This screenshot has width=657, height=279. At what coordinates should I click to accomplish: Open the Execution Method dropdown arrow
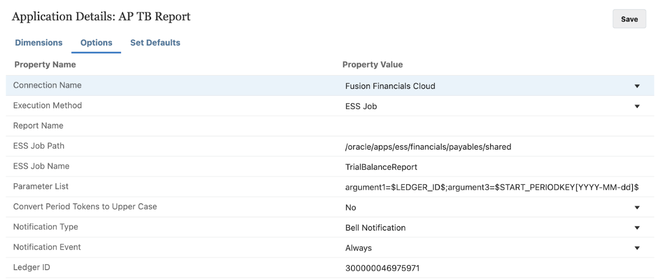[x=636, y=106]
